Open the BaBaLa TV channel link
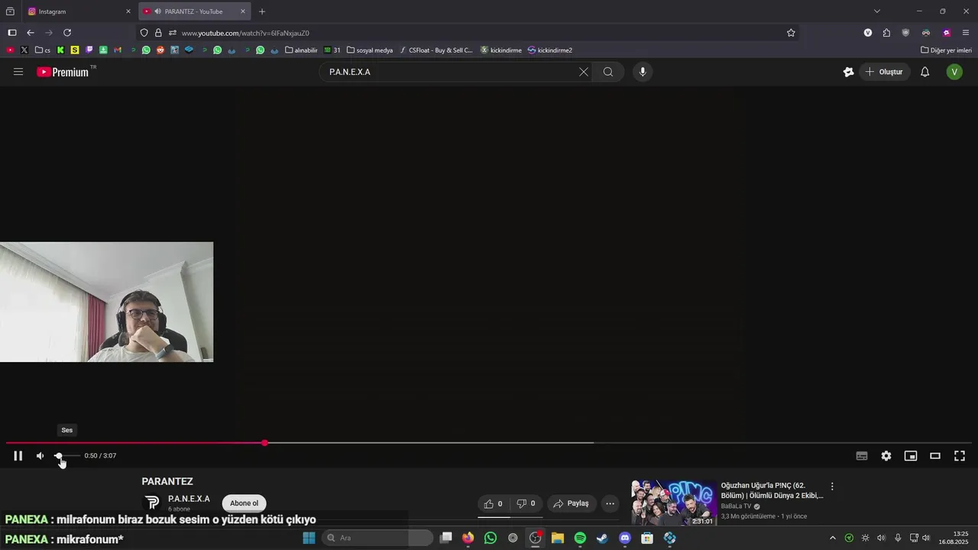This screenshot has height=550, width=978. point(736,506)
